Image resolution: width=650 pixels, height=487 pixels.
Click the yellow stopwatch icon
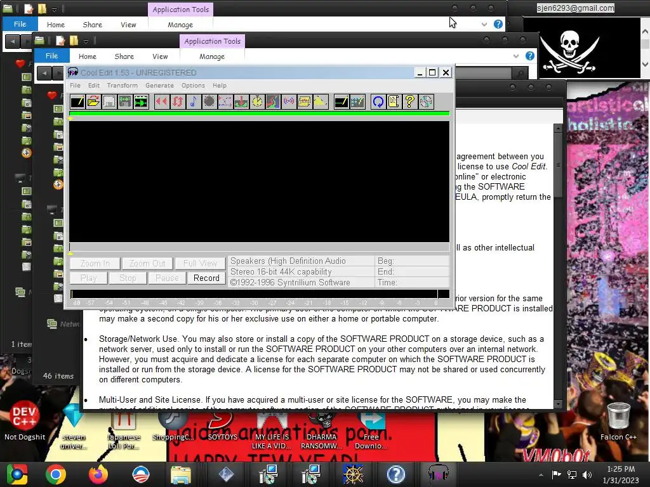pyautogui.click(x=257, y=101)
